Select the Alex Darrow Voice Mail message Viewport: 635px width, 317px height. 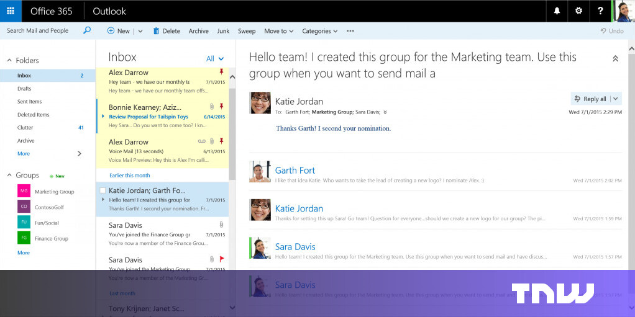(x=162, y=150)
